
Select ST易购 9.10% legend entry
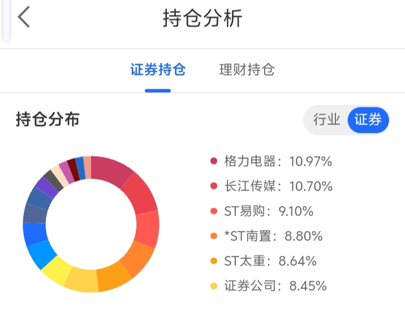coord(269,211)
